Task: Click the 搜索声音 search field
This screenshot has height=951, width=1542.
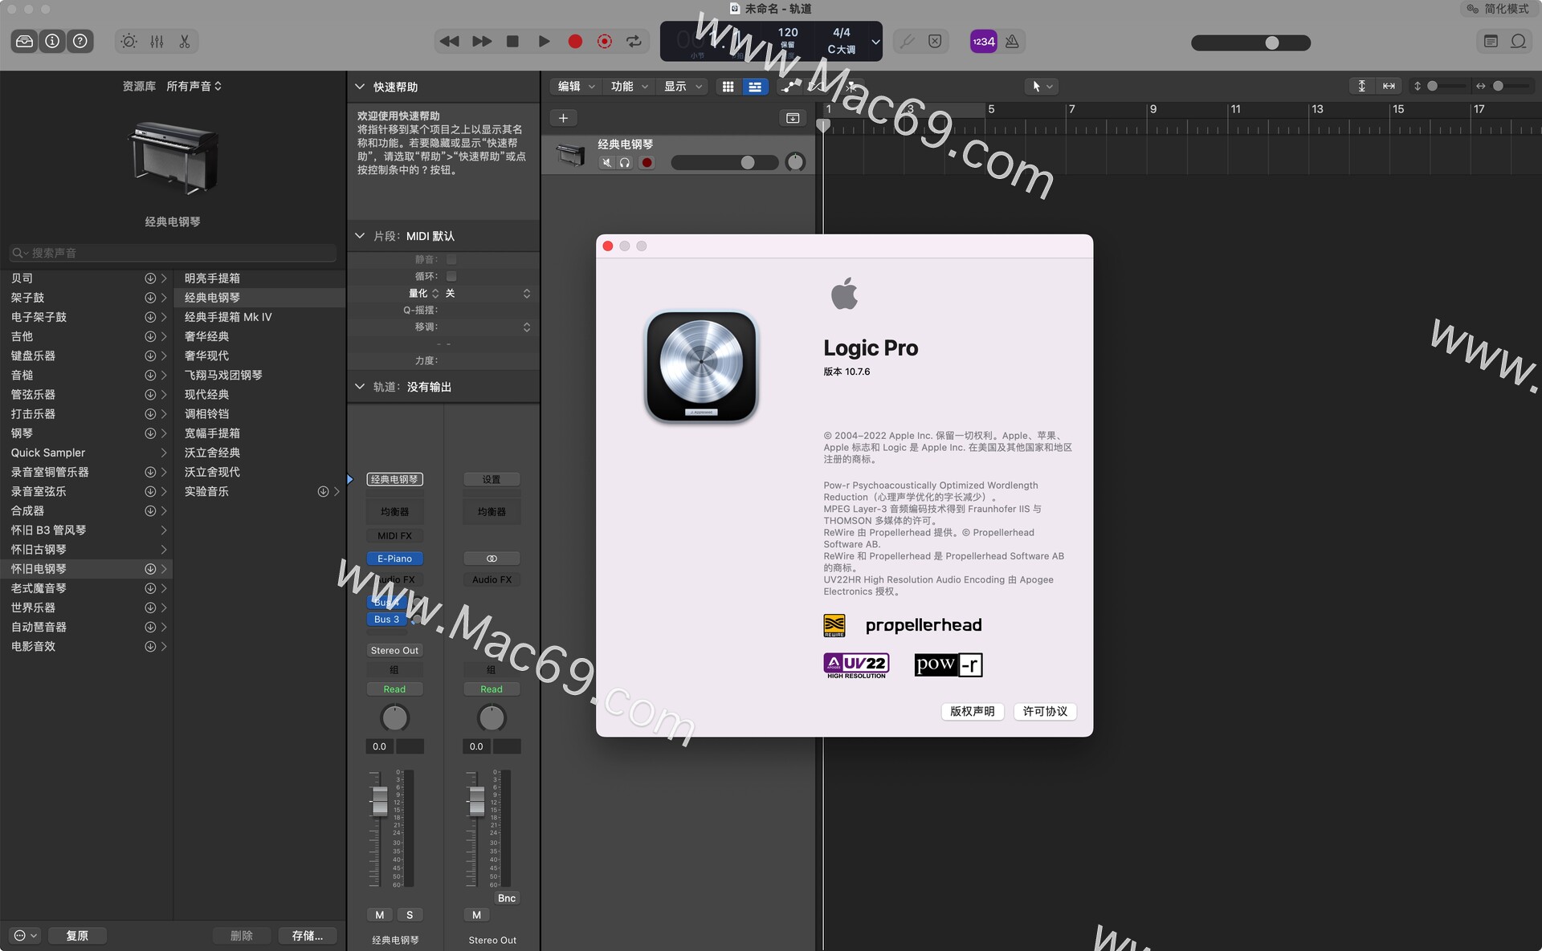Action: [173, 253]
